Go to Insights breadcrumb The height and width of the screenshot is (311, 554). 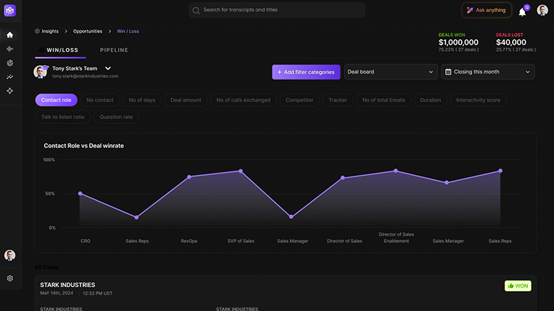[50, 31]
